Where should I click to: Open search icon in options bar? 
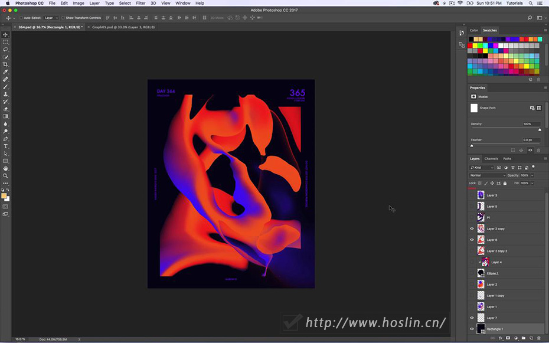pyautogui.click(x=530, y=18)
